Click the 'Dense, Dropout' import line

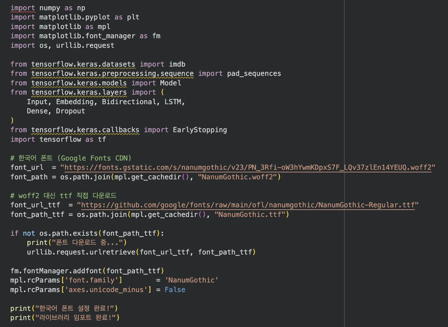pyautogui.click(x=56, y=111)
